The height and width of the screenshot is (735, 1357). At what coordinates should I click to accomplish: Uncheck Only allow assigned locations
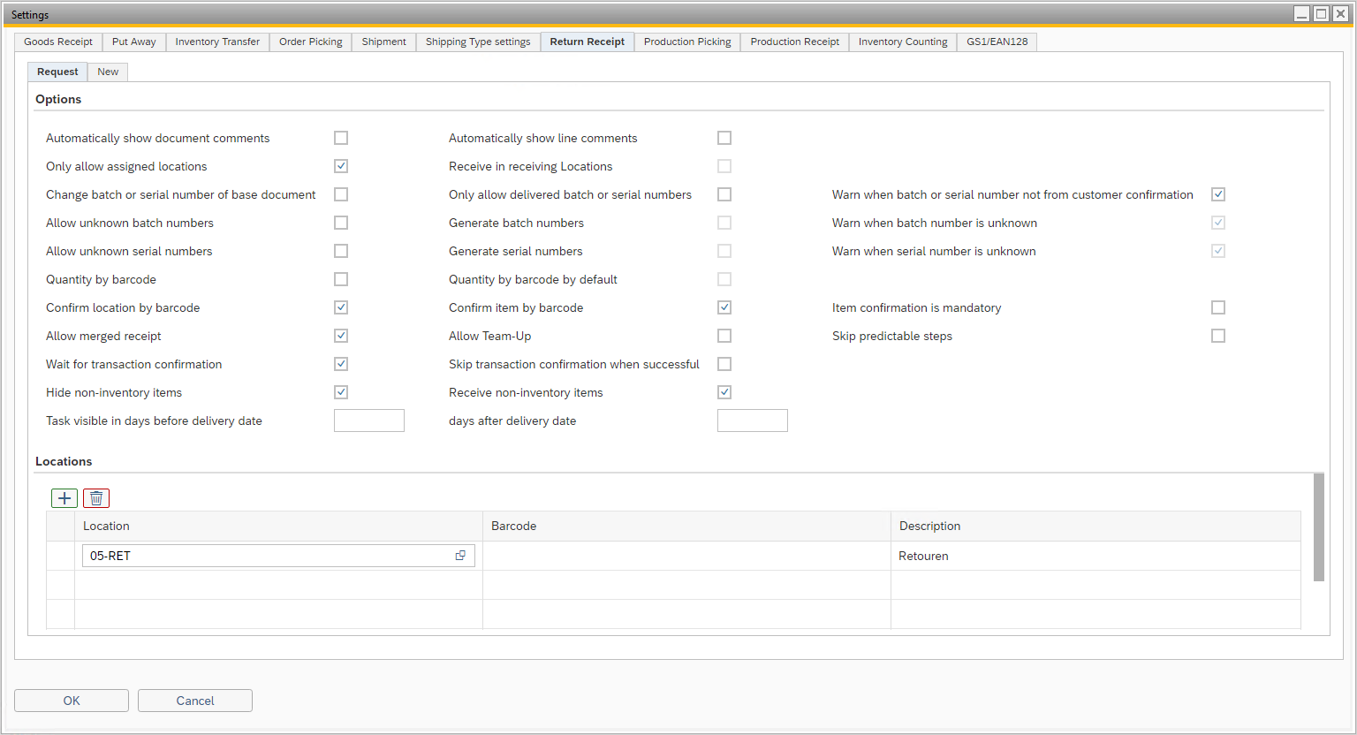[341, 166]
